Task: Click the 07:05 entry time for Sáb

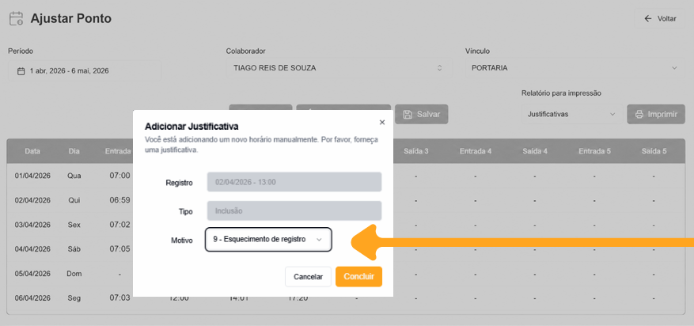Action: tap(120, 249)
